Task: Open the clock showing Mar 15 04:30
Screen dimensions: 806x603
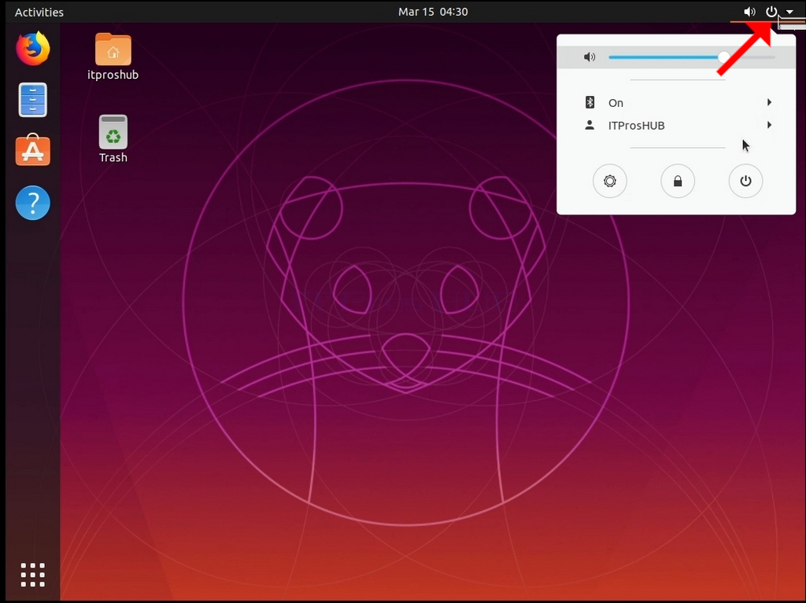Action: click(433, 12)
